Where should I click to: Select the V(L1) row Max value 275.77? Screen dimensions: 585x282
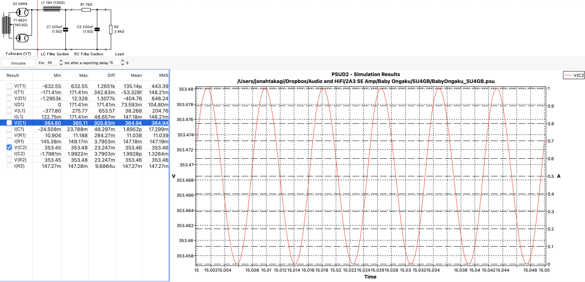point(80,111)
